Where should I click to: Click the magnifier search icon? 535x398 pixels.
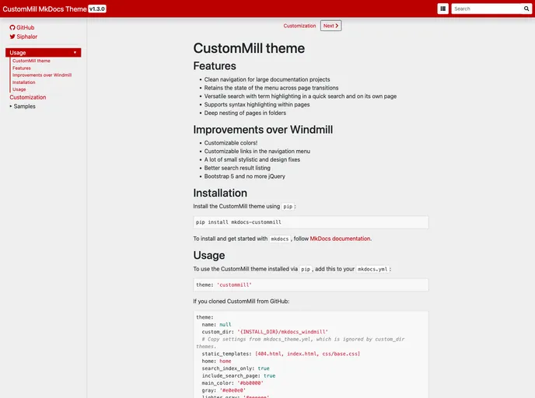pyautogui.click(x=526, y=9)
